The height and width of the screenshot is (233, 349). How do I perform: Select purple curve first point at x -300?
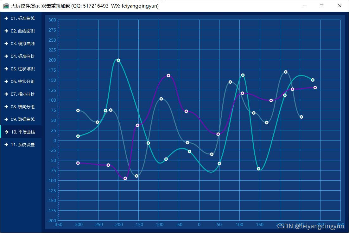coord(78,163)
